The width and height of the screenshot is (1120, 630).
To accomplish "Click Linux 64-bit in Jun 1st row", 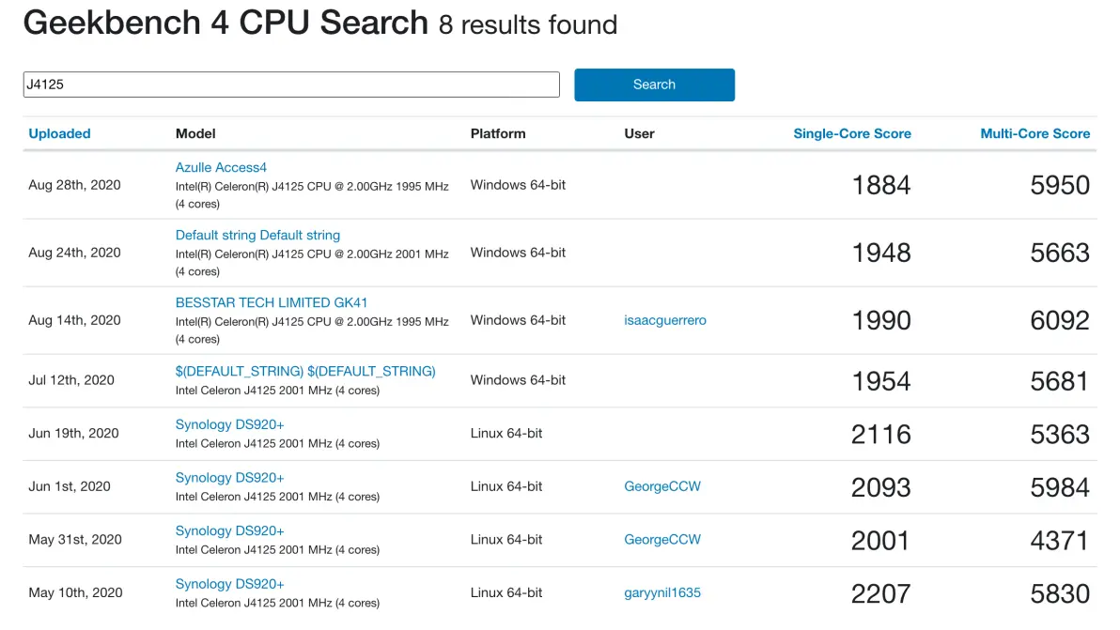I will tap(506, 486).
